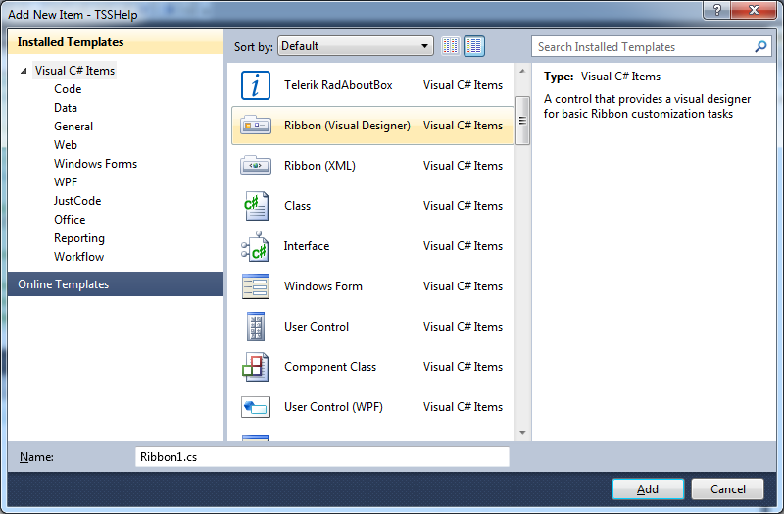
Task: Select the User Control (WPF) icon
Action: point(256,407)
